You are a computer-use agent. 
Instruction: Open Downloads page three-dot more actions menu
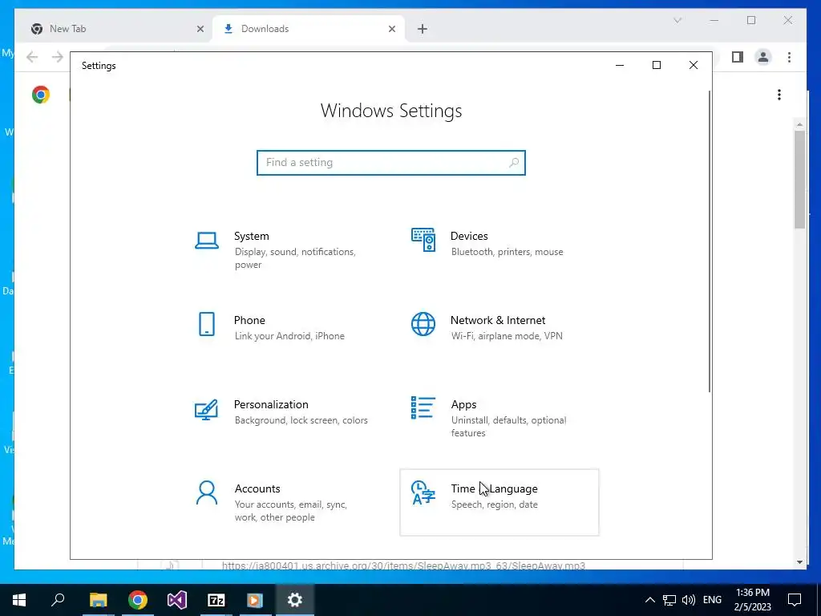(779, 95)
